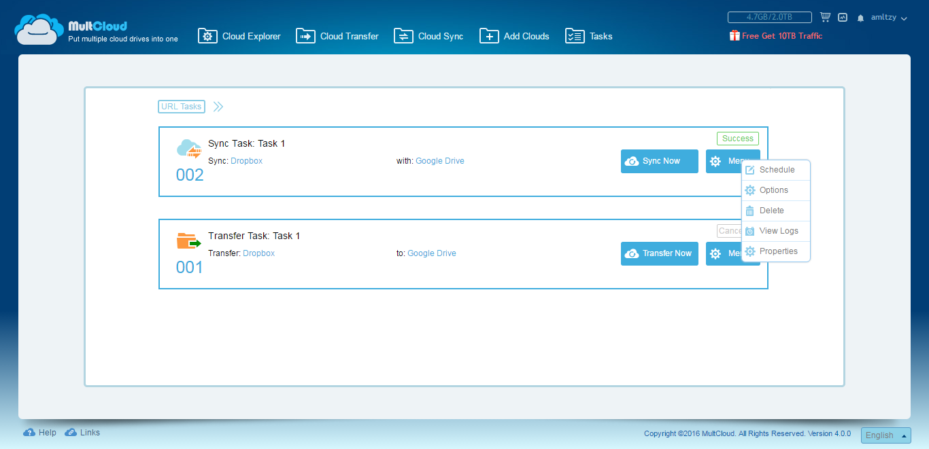Click the traffic statistics chart icon

(843, 18)
